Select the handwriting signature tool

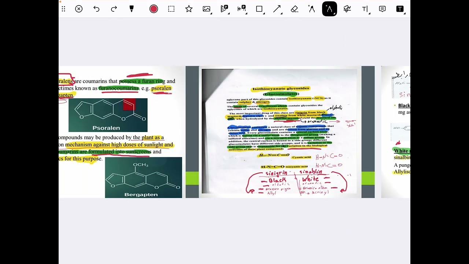point(347,9)
